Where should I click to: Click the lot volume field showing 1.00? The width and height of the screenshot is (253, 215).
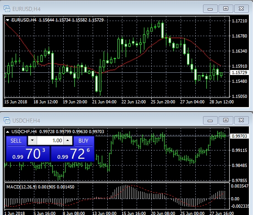[50, 140]
